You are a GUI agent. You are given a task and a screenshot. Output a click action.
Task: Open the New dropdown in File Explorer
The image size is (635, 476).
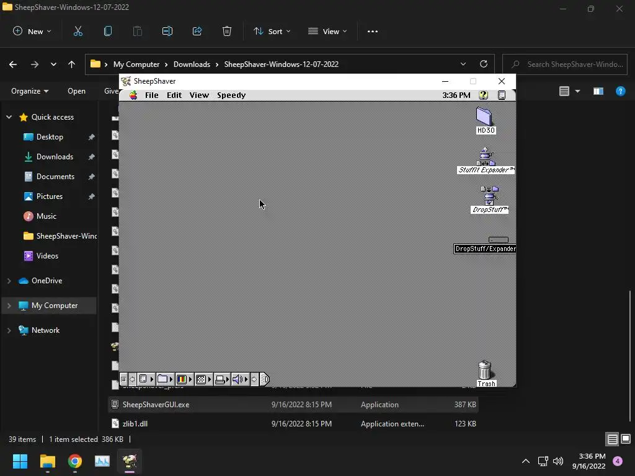[32, 31]
